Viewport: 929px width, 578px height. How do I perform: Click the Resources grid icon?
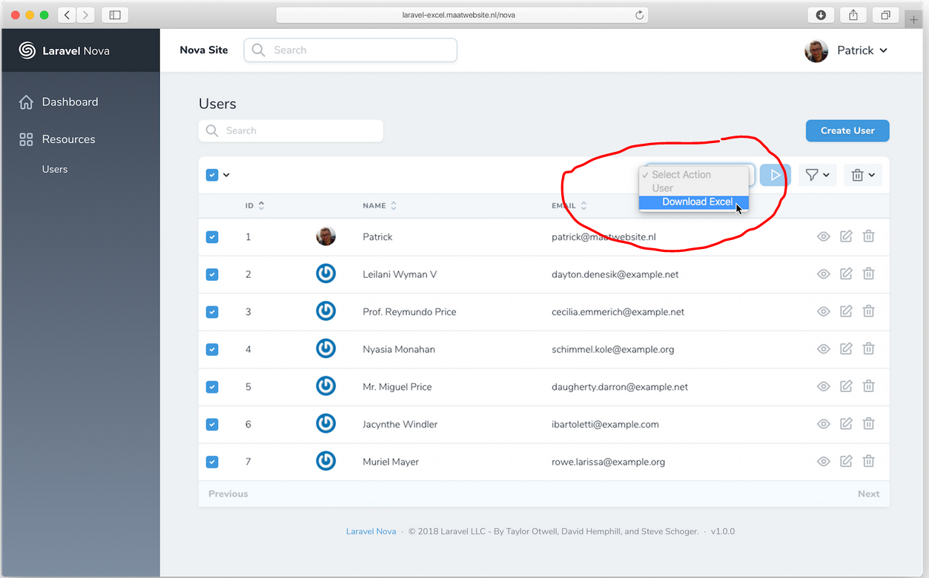[26, 139]
